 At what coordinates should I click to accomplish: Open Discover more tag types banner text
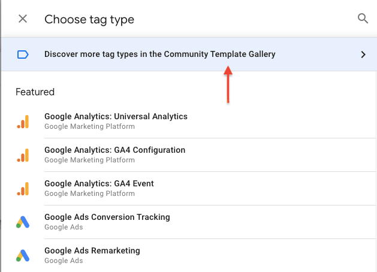click(160, 54)
